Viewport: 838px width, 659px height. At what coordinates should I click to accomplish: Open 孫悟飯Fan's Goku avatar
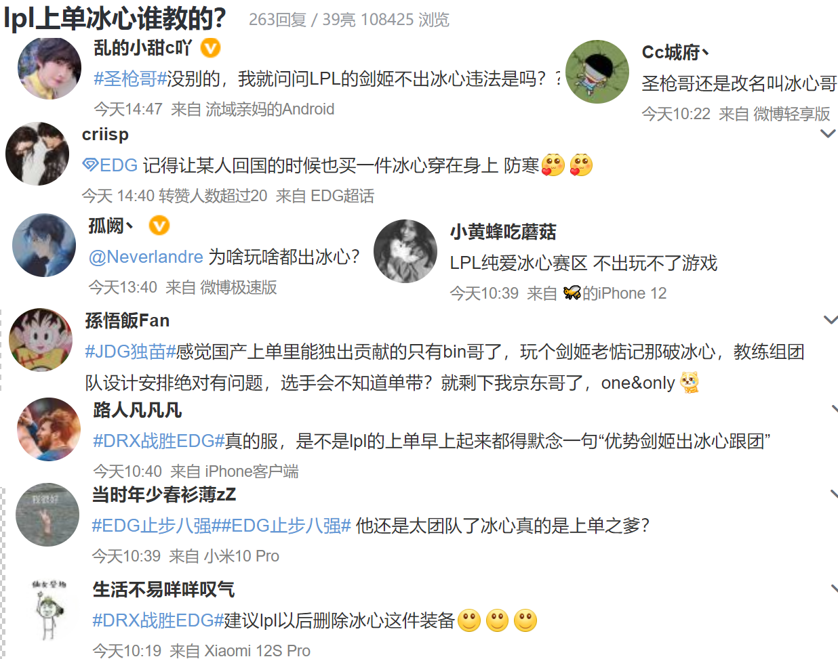41,339
